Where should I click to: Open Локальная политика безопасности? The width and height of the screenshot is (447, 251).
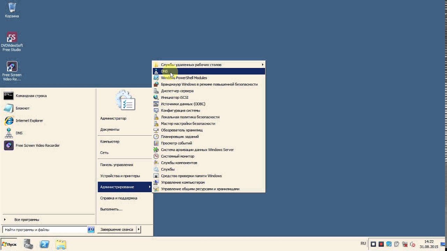(209, 117)
